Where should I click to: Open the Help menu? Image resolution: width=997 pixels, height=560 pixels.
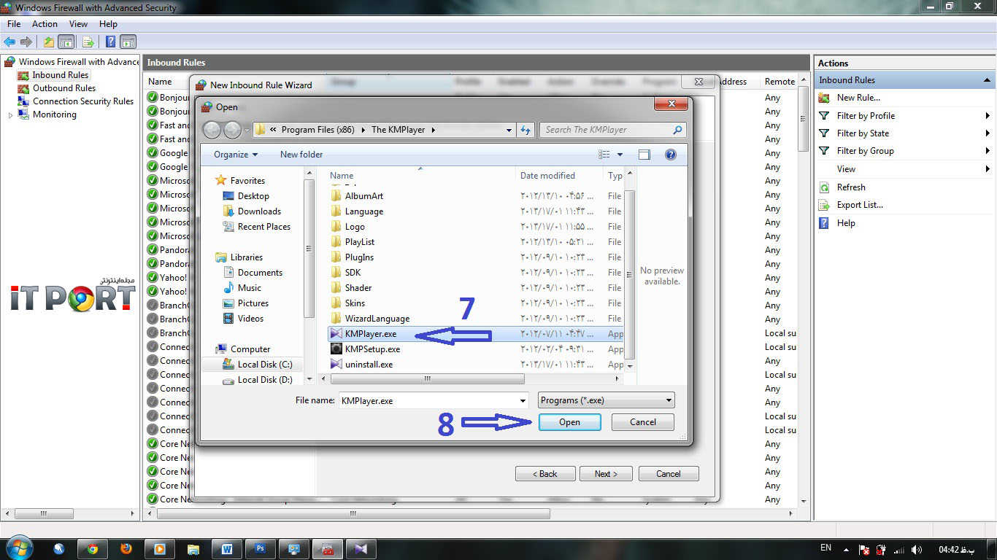coord(108,24)
